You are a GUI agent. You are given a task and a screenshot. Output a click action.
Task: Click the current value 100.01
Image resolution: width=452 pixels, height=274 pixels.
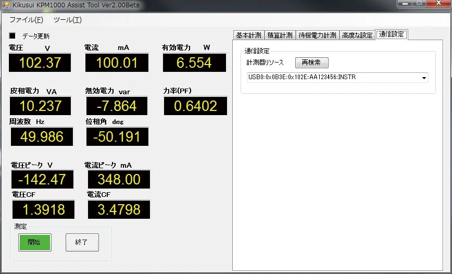pos(117,63)
